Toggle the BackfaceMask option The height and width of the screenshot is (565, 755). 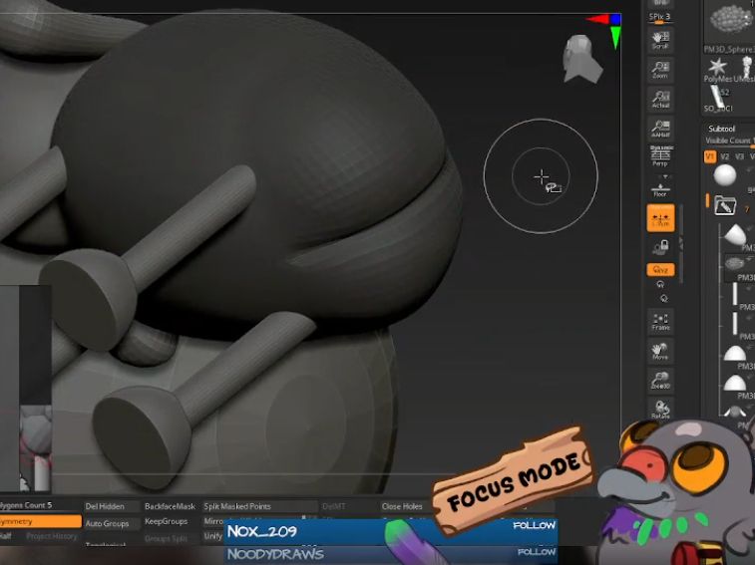[170, 506]
